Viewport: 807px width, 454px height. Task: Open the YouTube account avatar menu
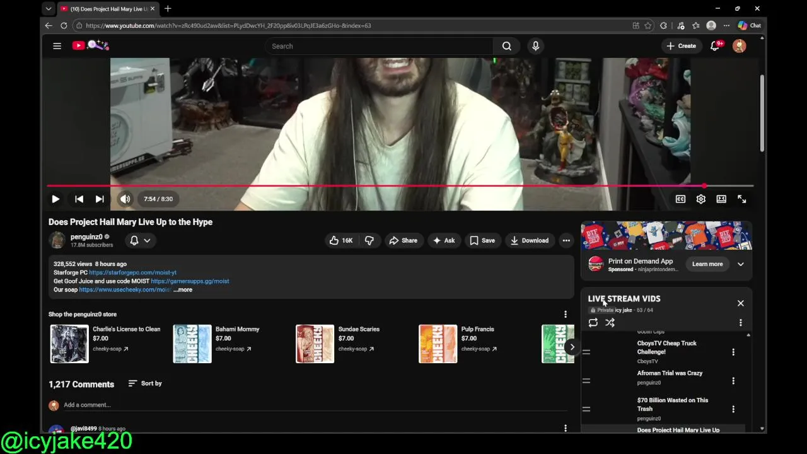739,46
